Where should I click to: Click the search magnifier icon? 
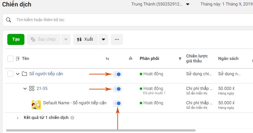(x=8, y=20)
